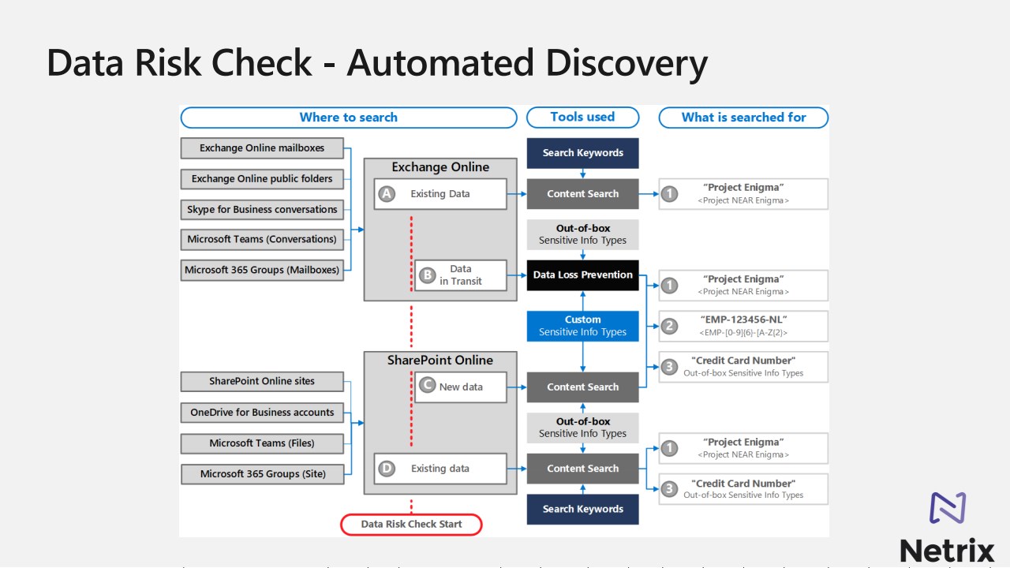
Task: Click the "New data" label
Action: click(x=461, y=387)
